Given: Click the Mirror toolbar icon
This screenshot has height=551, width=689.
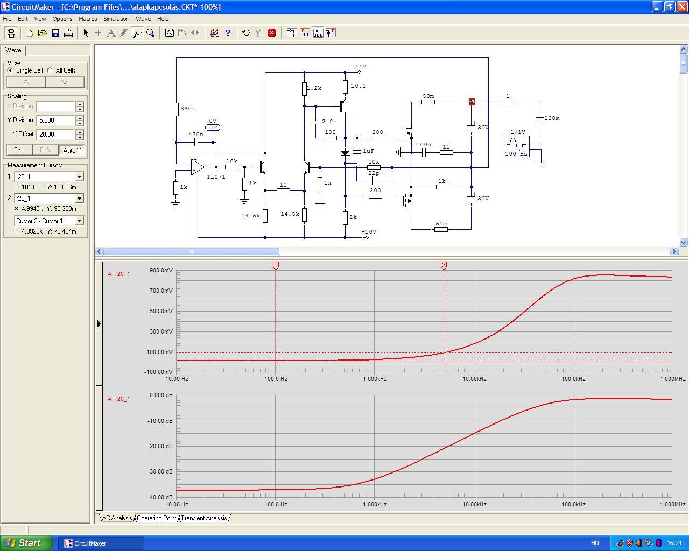Looking at the screenshot, I should coord(195,33).
